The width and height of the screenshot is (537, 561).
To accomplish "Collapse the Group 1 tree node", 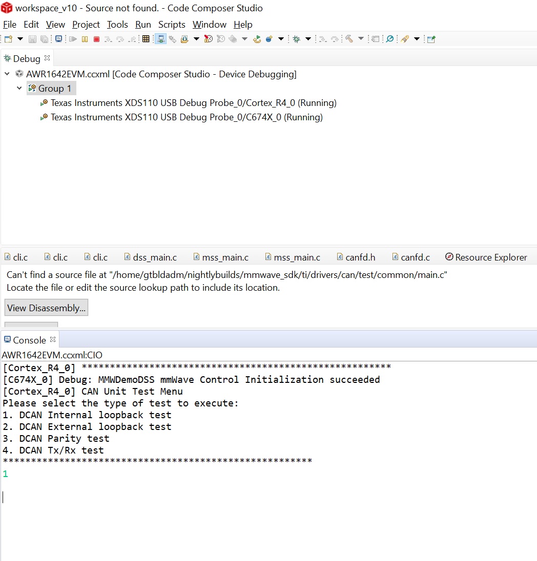I will tap(19, 89).
